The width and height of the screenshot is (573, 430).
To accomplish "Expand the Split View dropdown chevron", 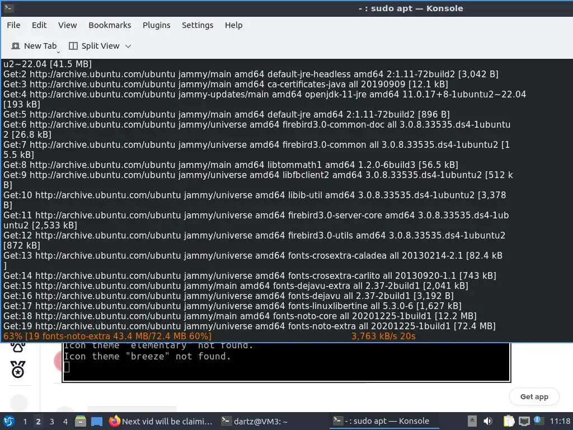I will click(x=128, y=46).
